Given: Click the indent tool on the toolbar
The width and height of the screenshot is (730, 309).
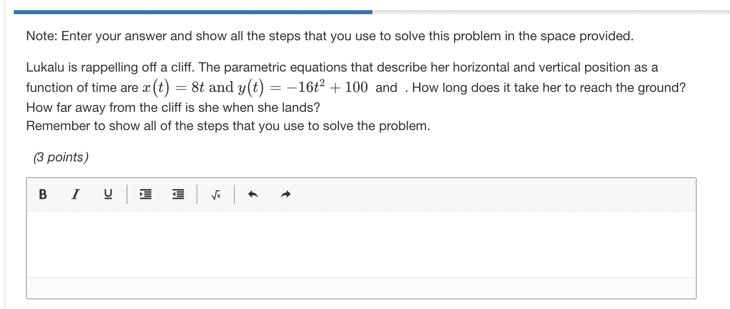Looking at the screenshot, I should (x=146, y=195).
